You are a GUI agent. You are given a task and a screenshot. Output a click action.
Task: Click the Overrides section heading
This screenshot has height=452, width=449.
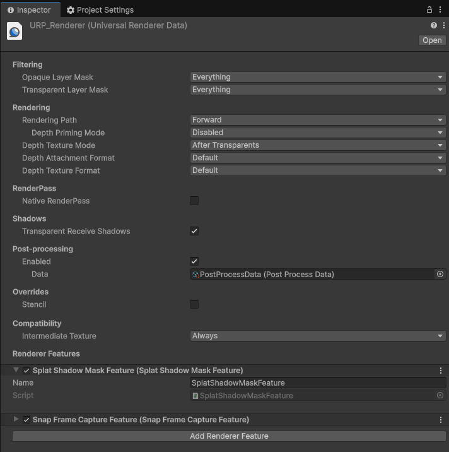[30, 292]
